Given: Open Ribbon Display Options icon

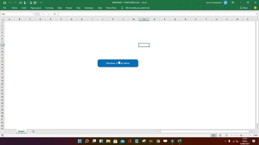Looking at the screenshot, I should pos(233,2).
